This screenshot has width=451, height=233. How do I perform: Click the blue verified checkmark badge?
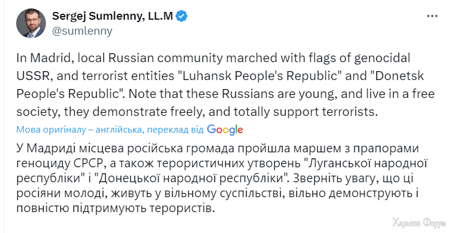click(182, 16)
